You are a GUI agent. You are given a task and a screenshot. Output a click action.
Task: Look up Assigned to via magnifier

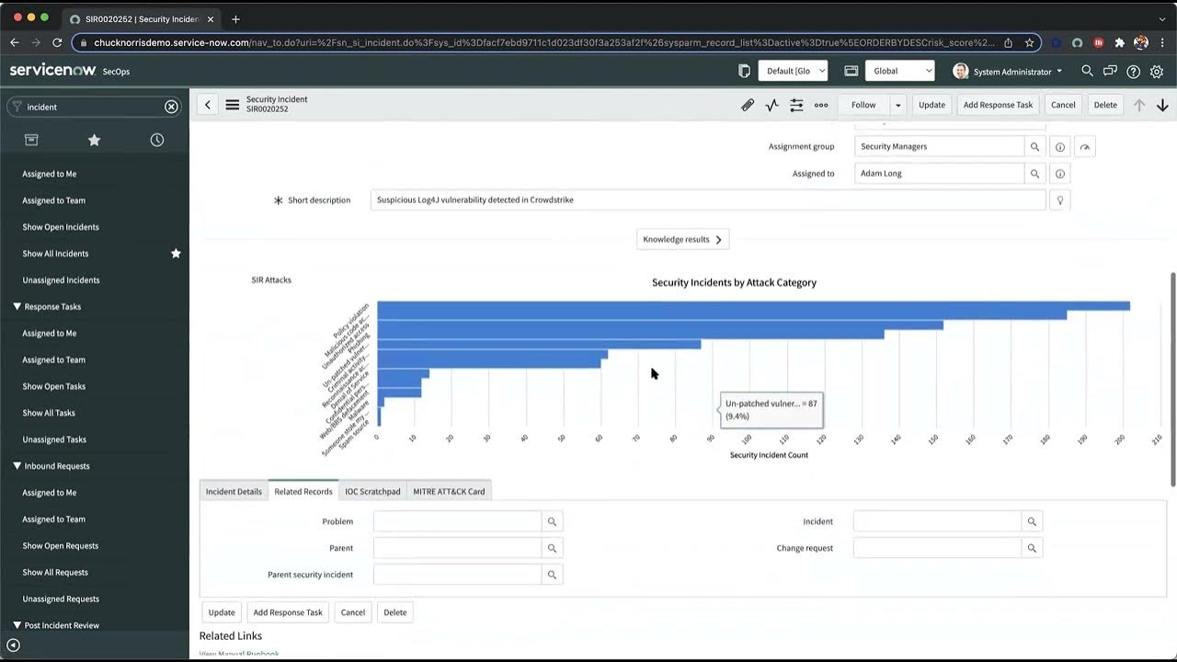tap(1035, 174)
